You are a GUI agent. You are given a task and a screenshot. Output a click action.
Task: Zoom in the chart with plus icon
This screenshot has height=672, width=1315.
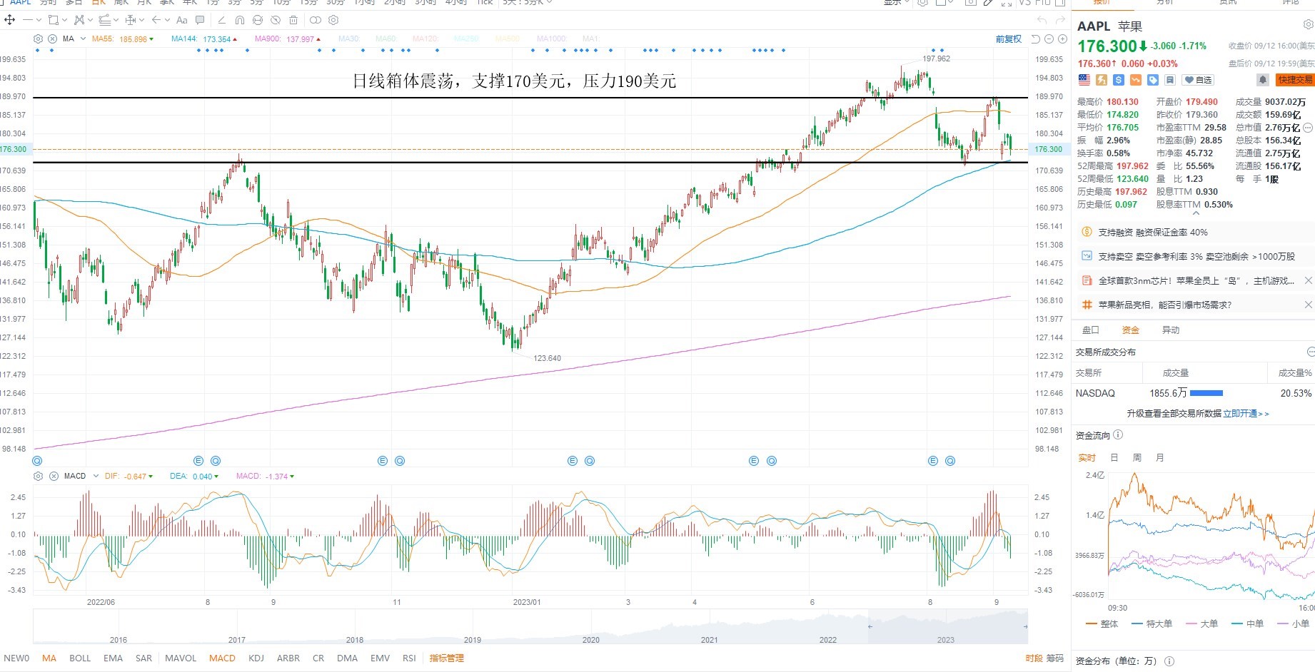pyautogui.click(x=1062, y=39)
